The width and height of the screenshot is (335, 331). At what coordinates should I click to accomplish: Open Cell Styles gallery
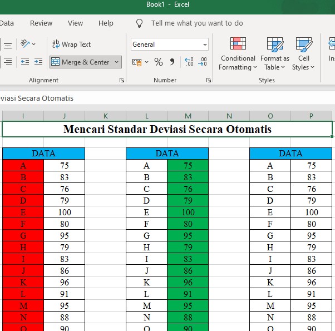point(303,54)
